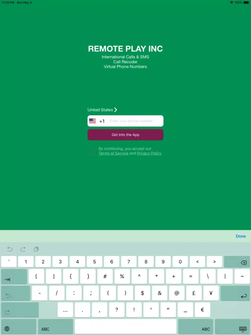Tap the backtick ` key
251x335 pixels.
pyautogui.click(x=9, y=262)
